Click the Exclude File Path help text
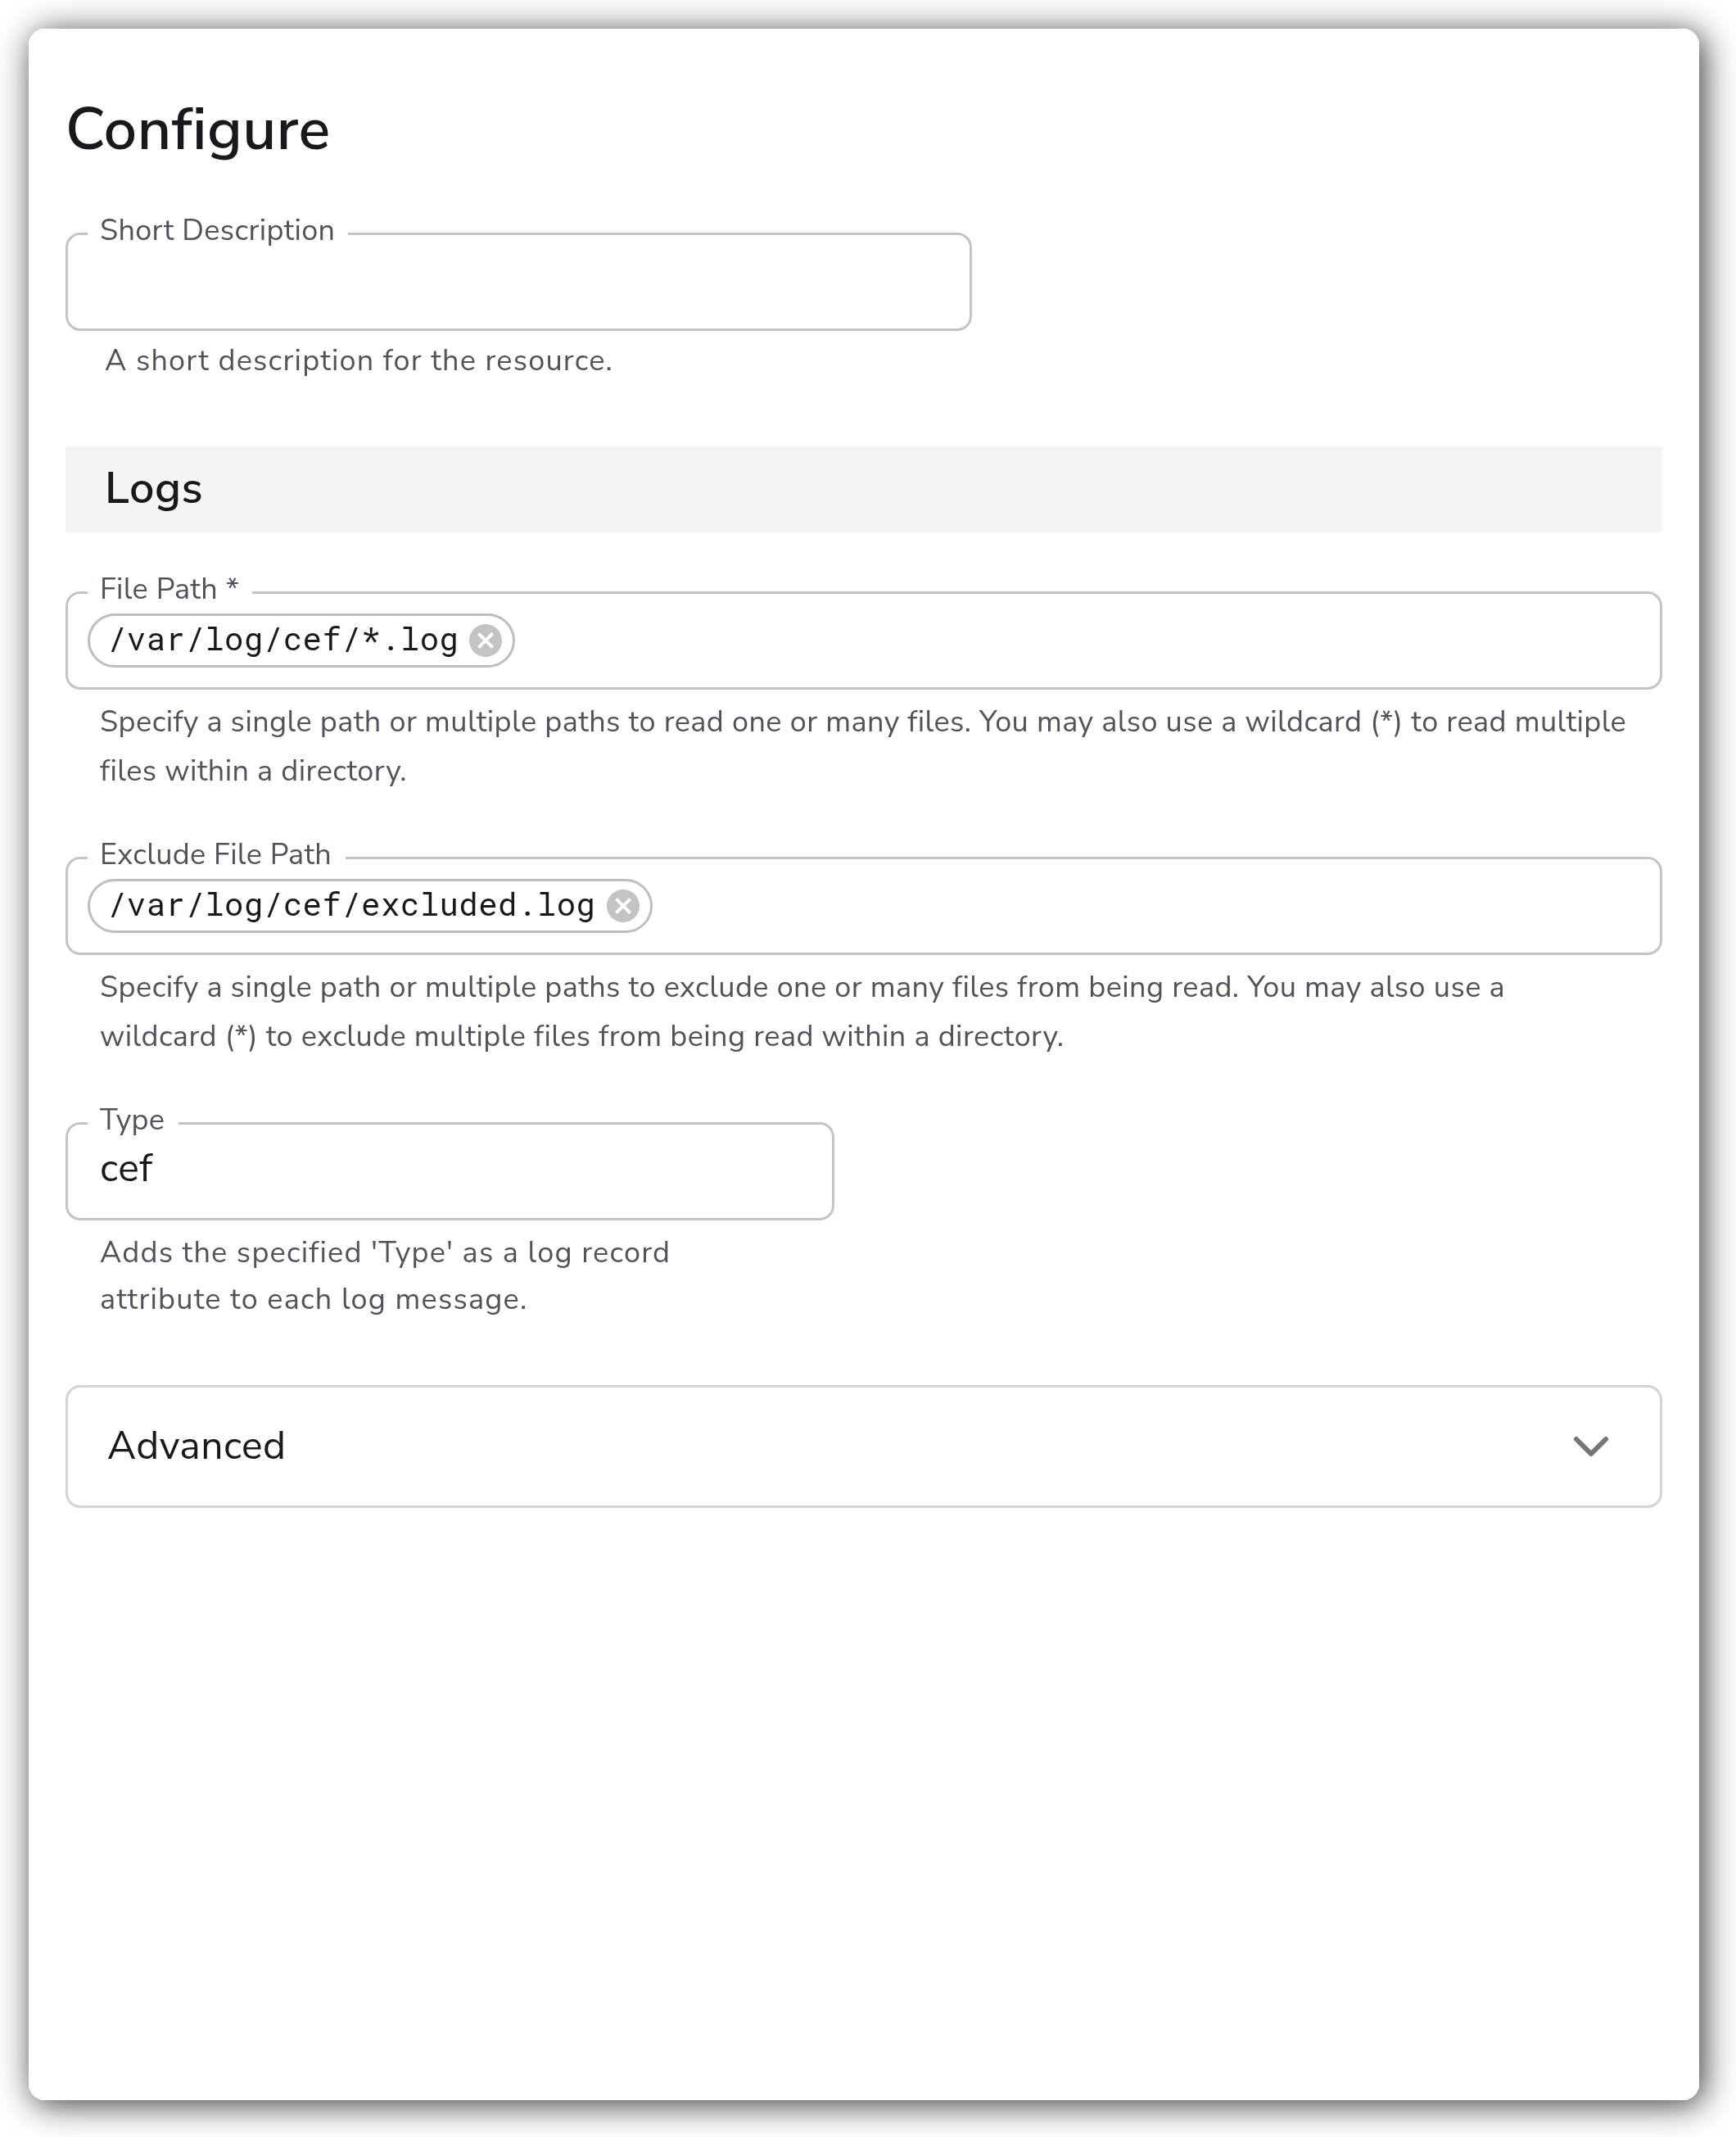The width and height of the screenshot is (1736, 2137). point(802,1011)
